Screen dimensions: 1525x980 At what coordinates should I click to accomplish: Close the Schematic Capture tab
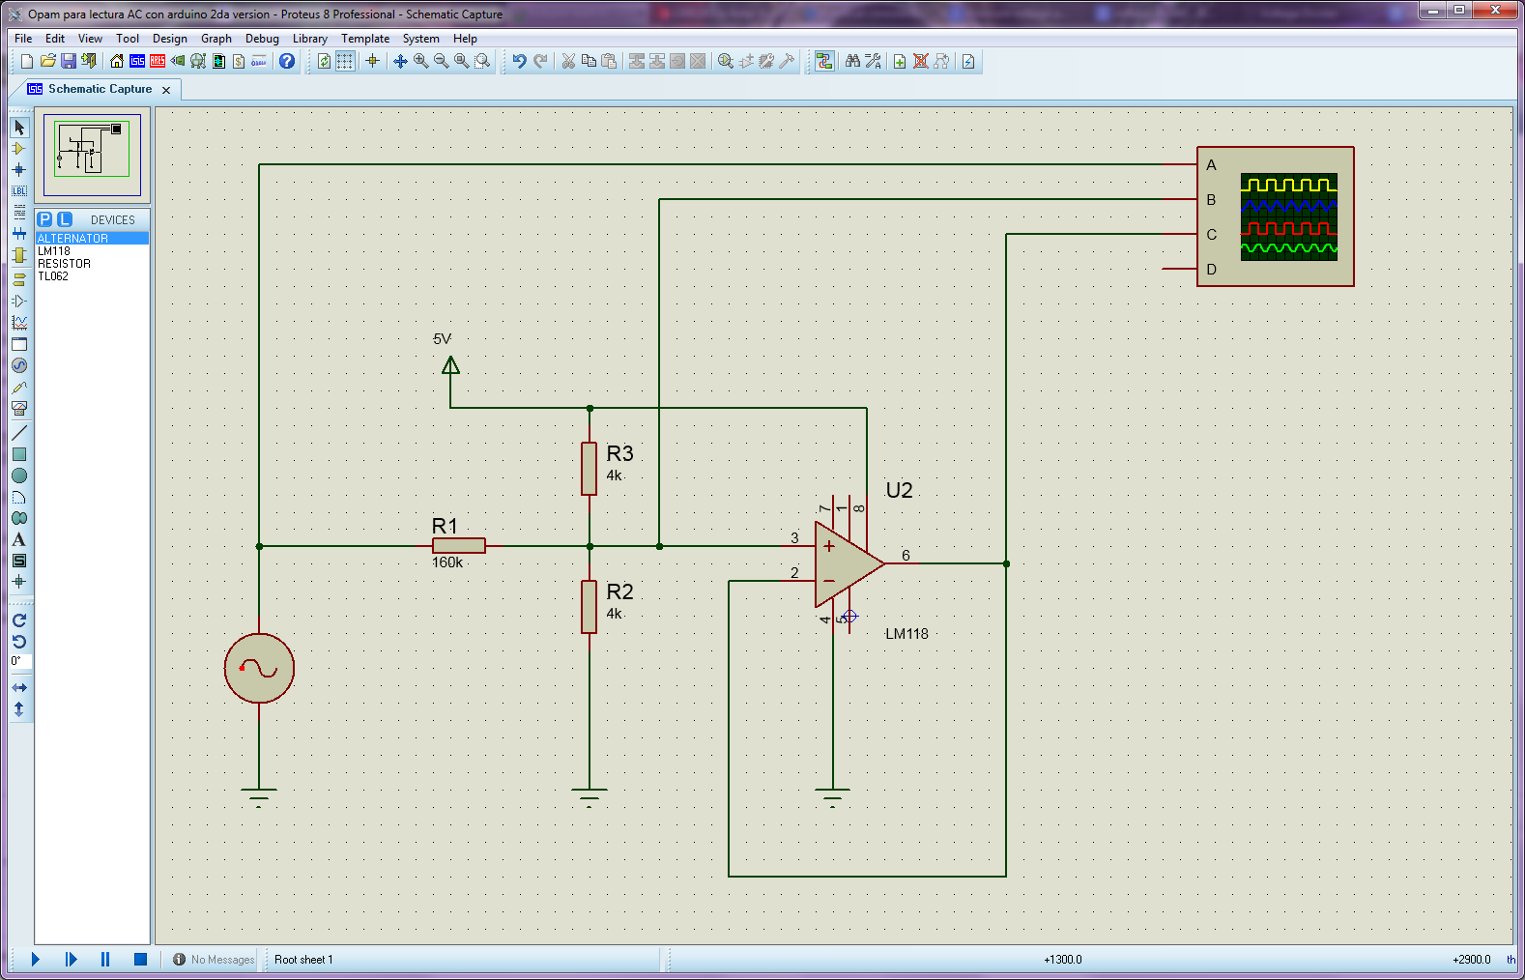click(x=166, y=90)
